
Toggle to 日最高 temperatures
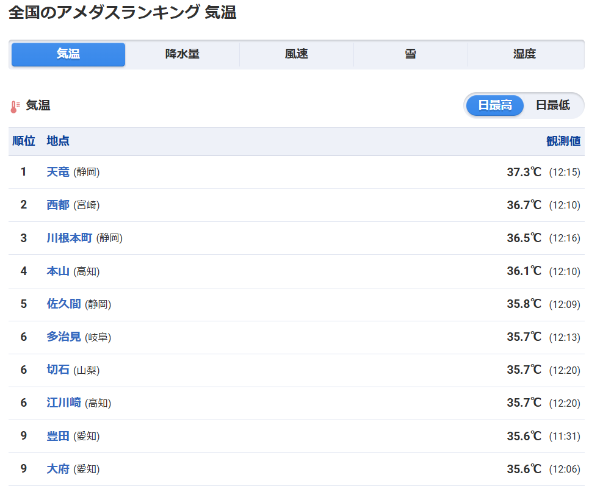(x=494, y=105)
